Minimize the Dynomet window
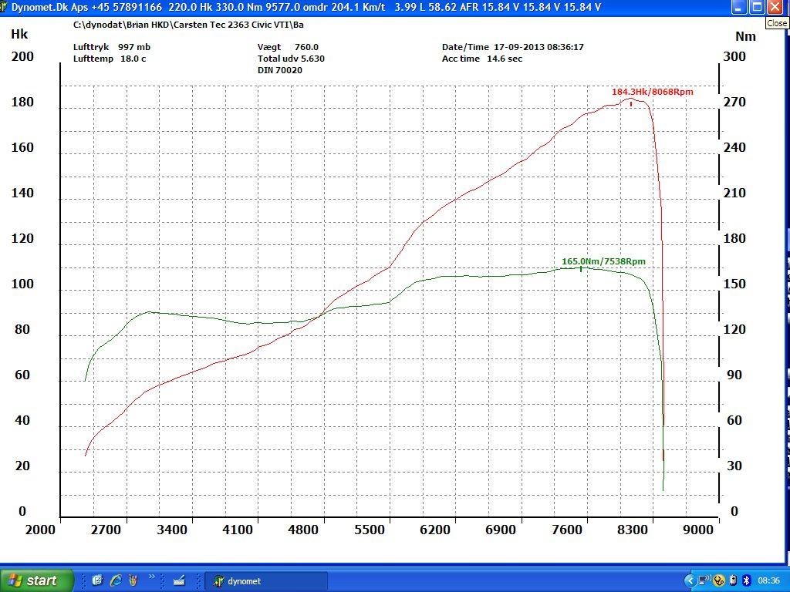790x592 pixels. [x=738, y=7]
